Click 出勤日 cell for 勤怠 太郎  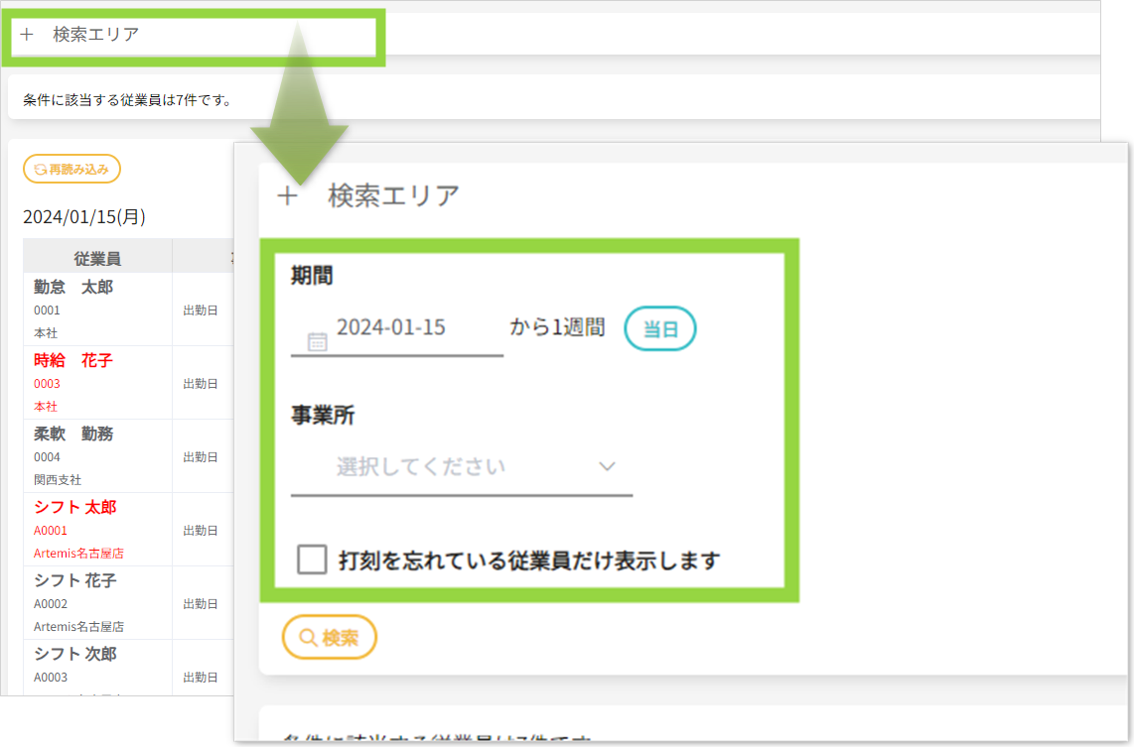pyautogui.click(x=200, y=311)
